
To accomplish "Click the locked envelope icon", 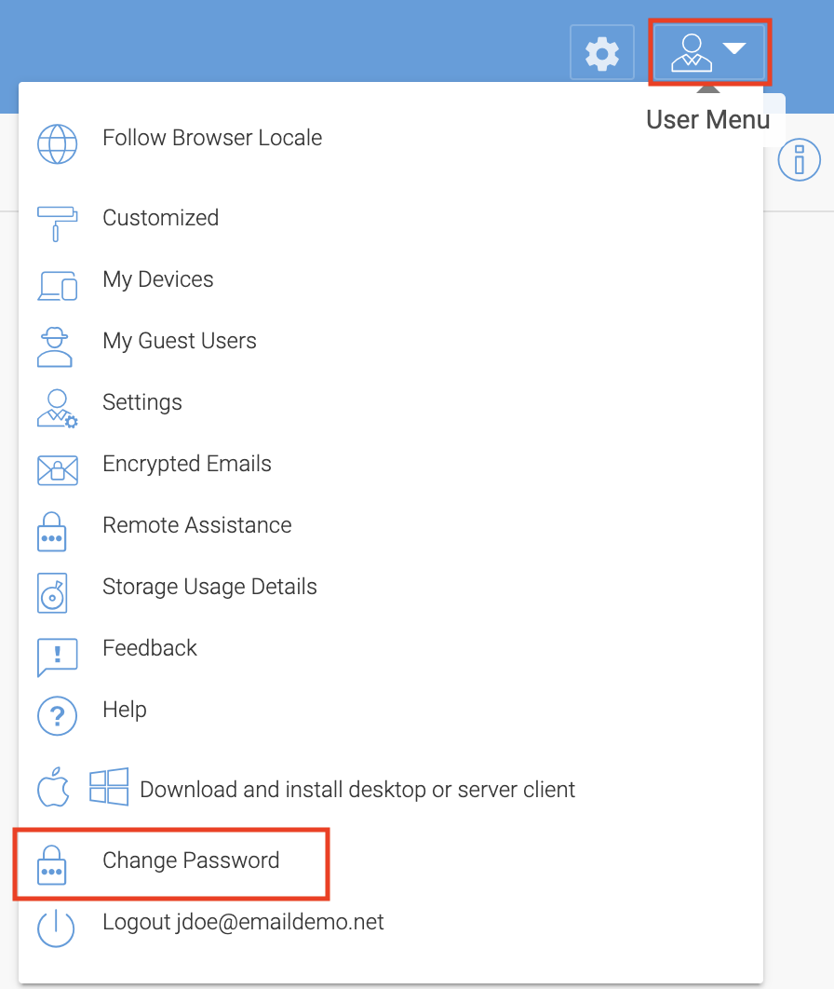I will click(x=58, y=470).
